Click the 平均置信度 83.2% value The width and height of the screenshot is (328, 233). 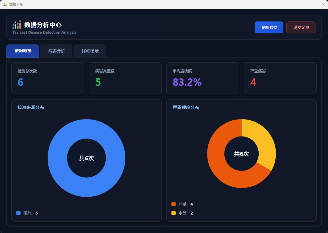point(187,82)
